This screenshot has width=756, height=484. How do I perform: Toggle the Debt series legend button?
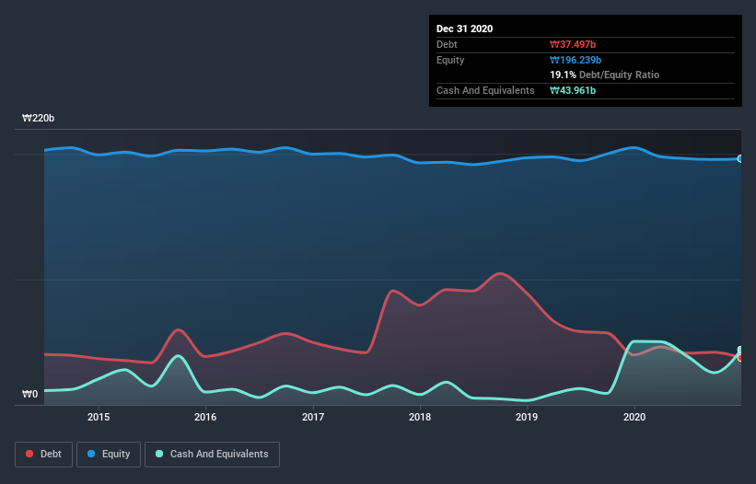point(44,455)
